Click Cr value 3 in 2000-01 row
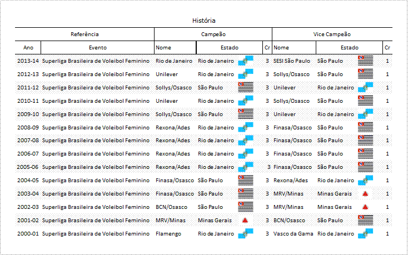Image resolution: width=408 pixels, height=255 pixels. (x=267, y=234)
